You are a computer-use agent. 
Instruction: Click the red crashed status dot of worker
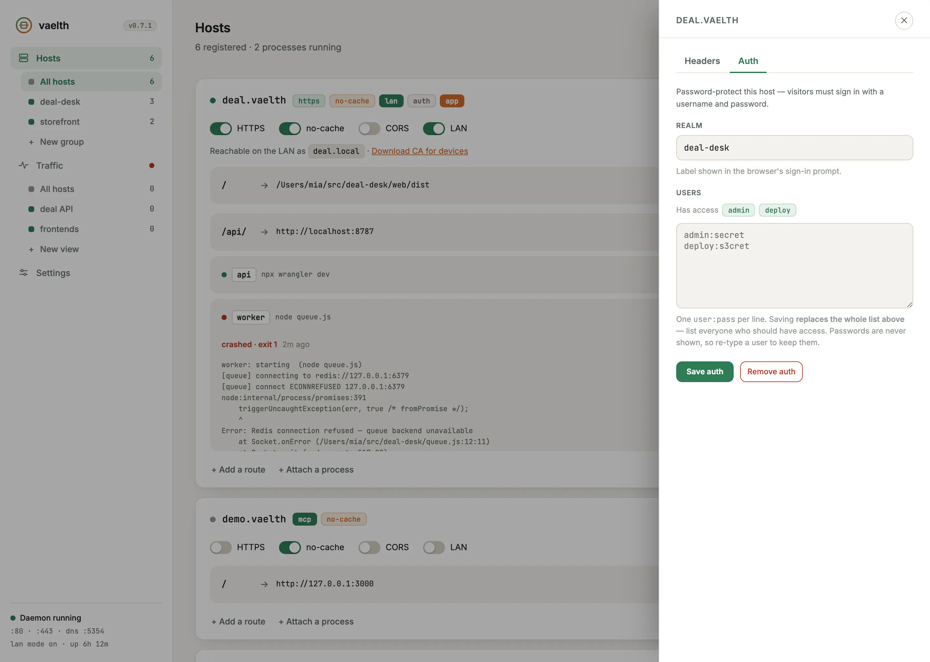click(x=224, y=317)
